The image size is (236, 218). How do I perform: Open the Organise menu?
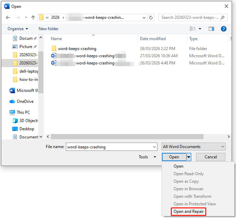coord(18,29)
